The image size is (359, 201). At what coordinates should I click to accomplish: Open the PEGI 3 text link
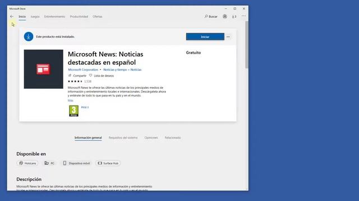point(85,107)
